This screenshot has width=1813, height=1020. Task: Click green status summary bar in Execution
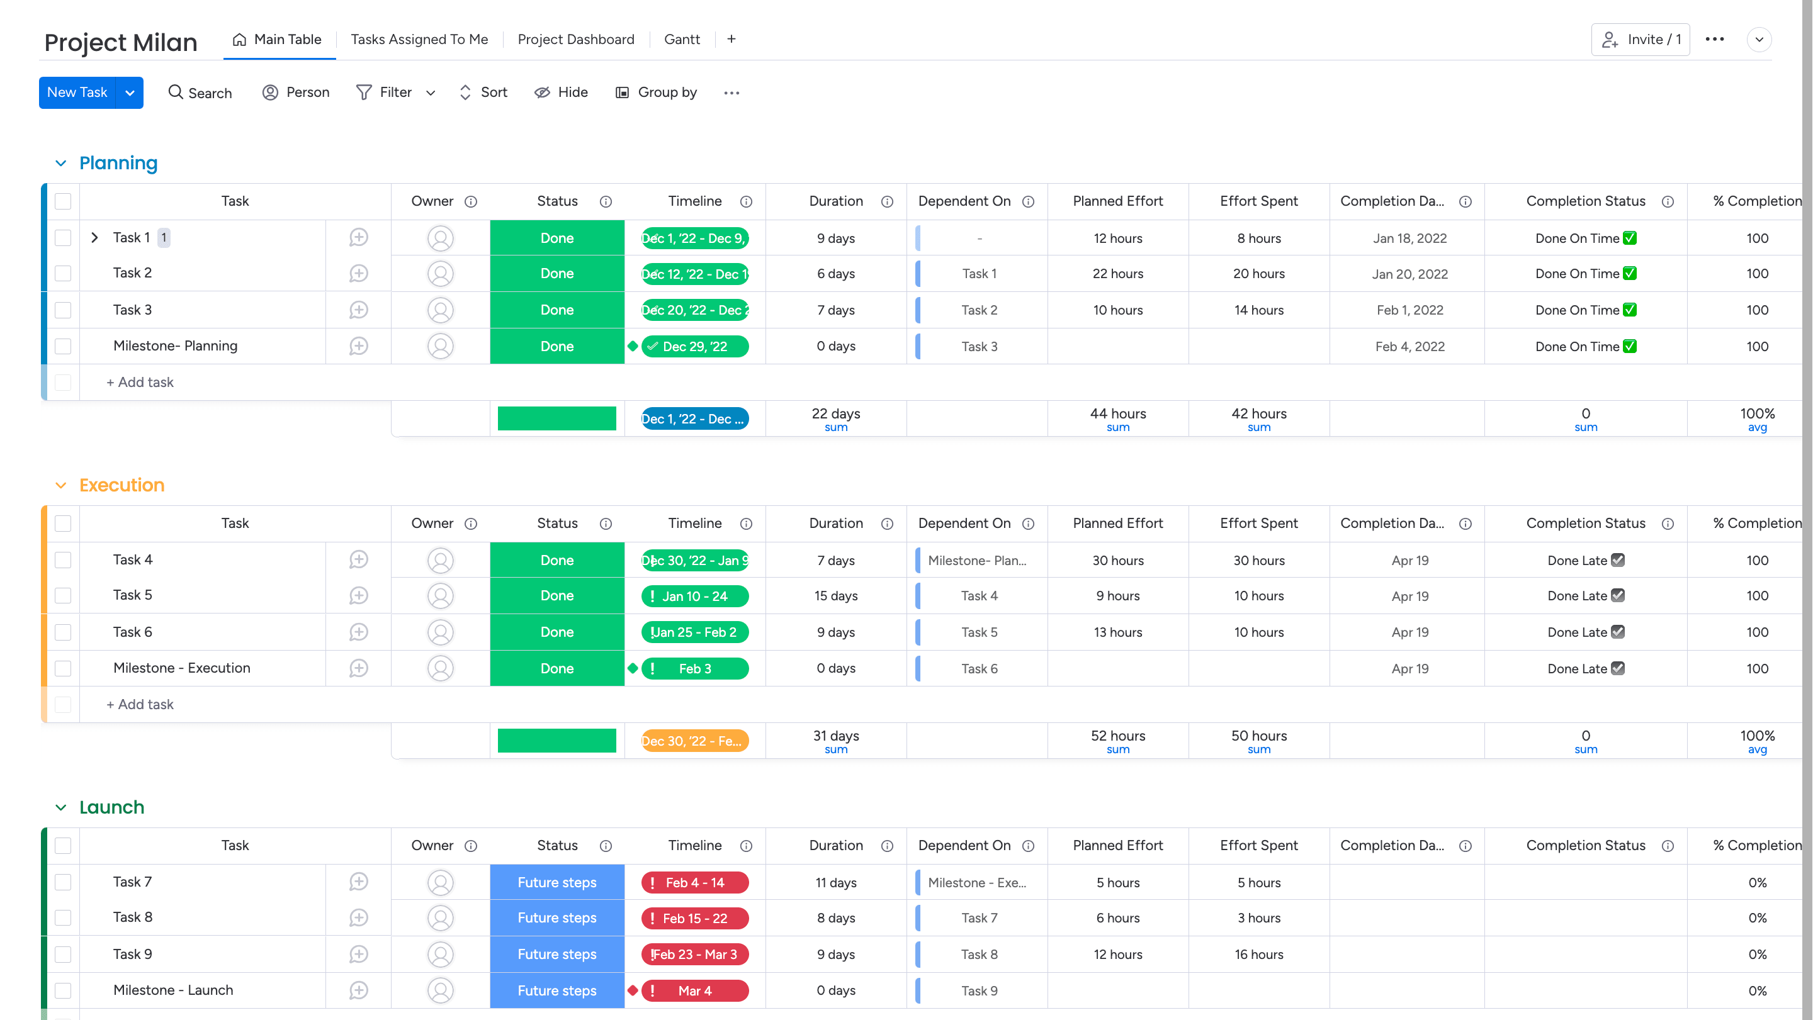556,741
